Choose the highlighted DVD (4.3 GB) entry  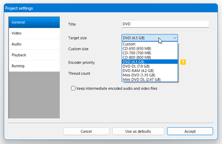150,62
